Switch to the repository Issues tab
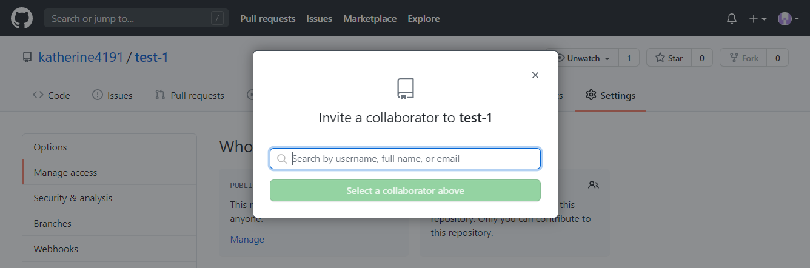The height and width of the screenshot is (268, 810). (x=112, y=95)
